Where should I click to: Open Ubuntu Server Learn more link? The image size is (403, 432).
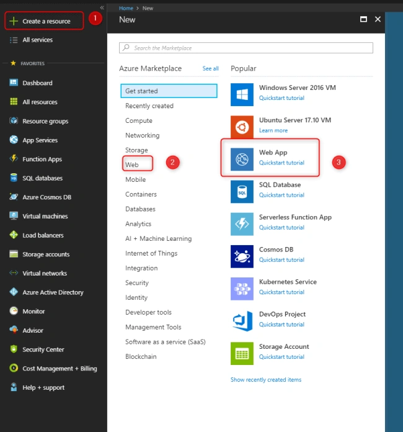(x=273, y=130)
